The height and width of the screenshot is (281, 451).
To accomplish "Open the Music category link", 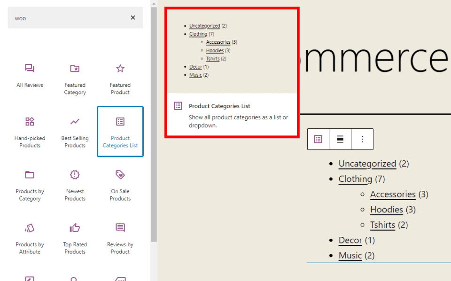I will coord(350,255).
